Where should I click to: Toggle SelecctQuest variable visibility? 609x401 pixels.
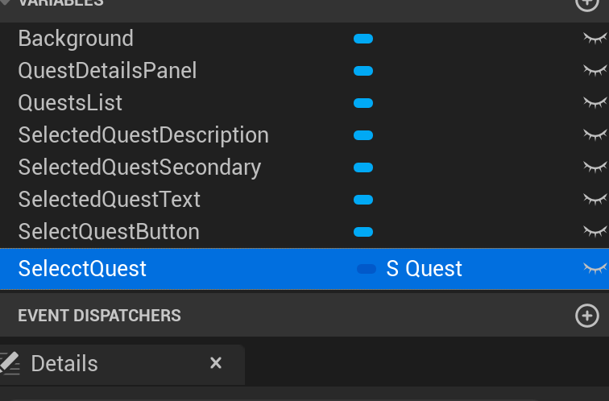coord(595,268)
